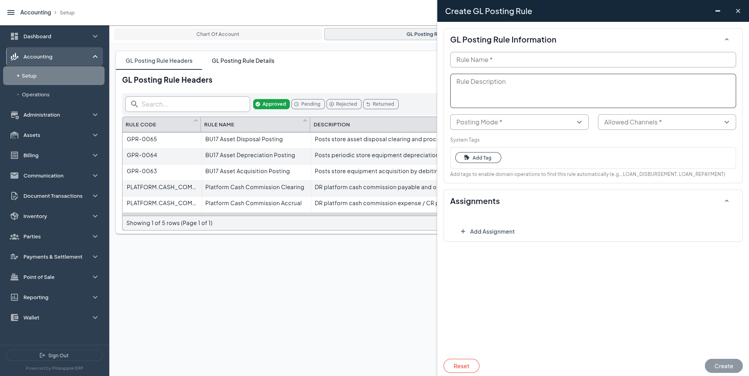
Task: Open the Chart Of Account tab
Action: pos(218,34)
